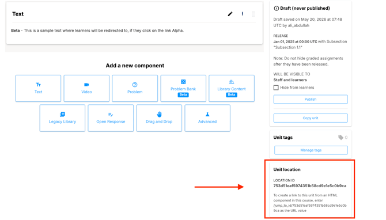Click the release date Jan 01, 2025 text

(295, 41)
